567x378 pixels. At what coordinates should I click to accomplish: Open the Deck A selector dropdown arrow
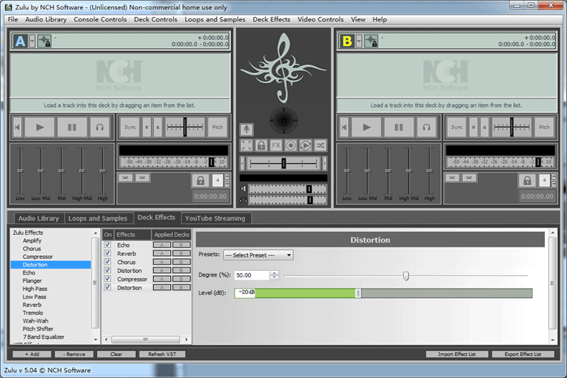32,41
